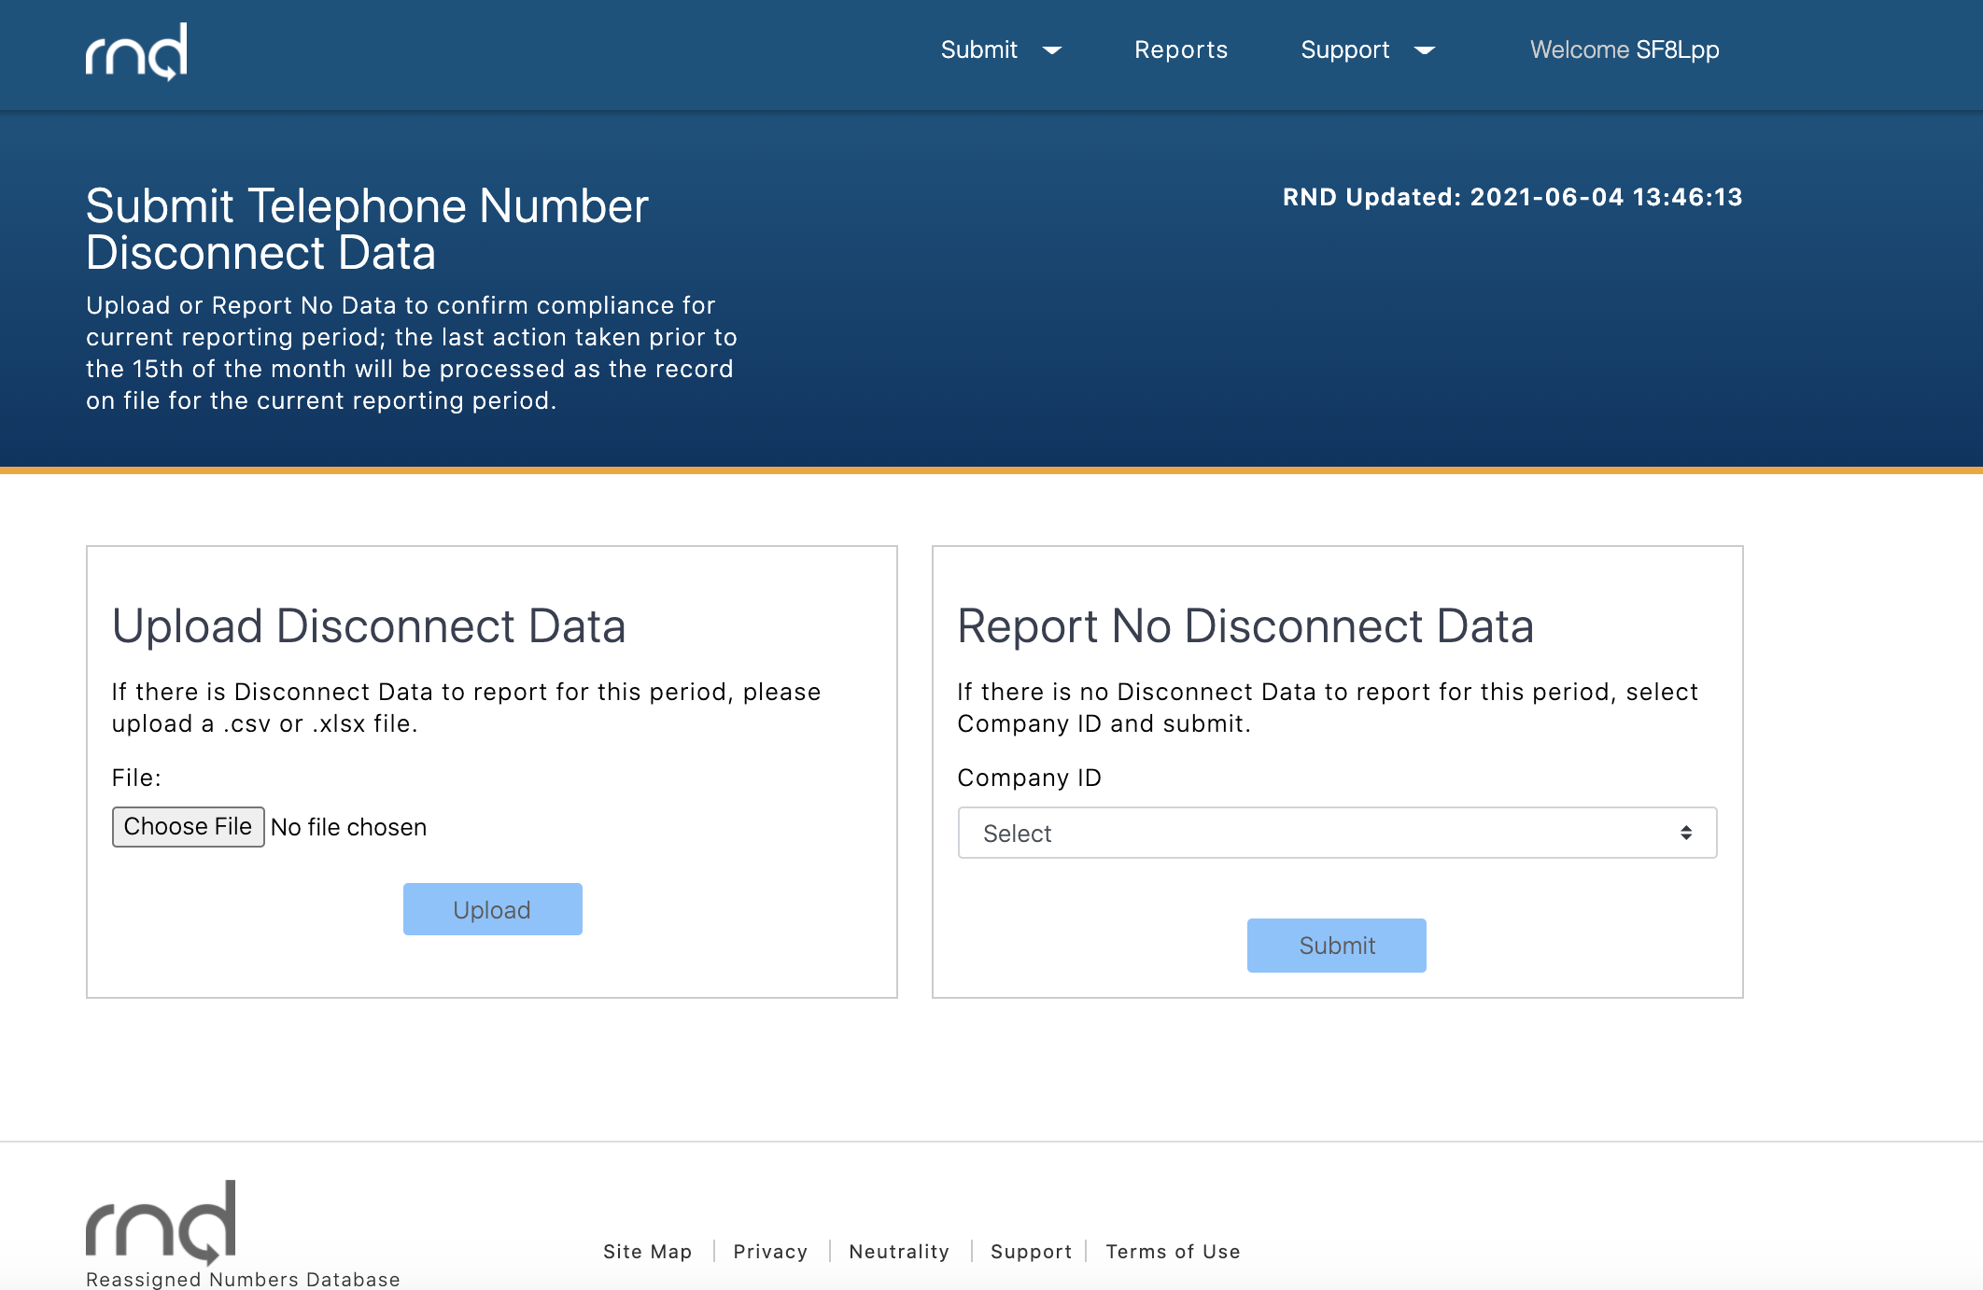Open the Privacy footer link
Image resolution: width=1983 pixels, height=1290 pixels.
pos(770,1252)
